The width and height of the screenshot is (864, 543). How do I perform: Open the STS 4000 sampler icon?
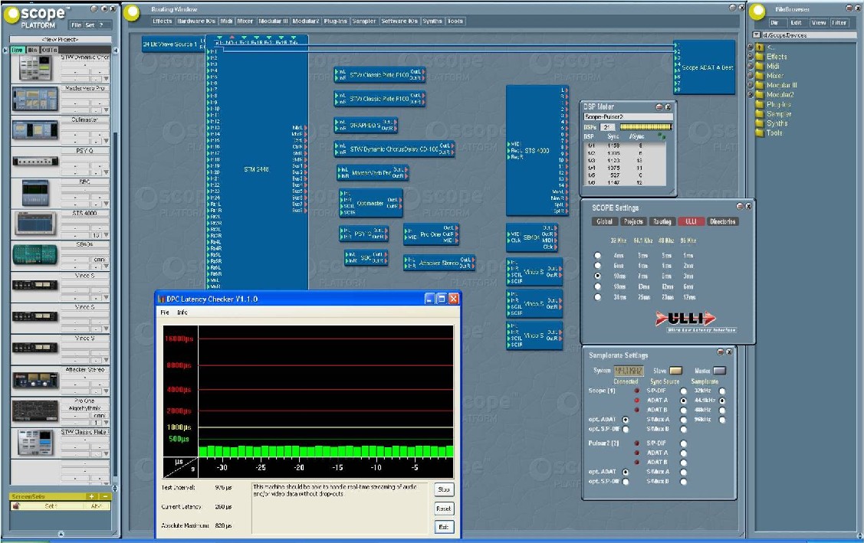tap(34, 222)
